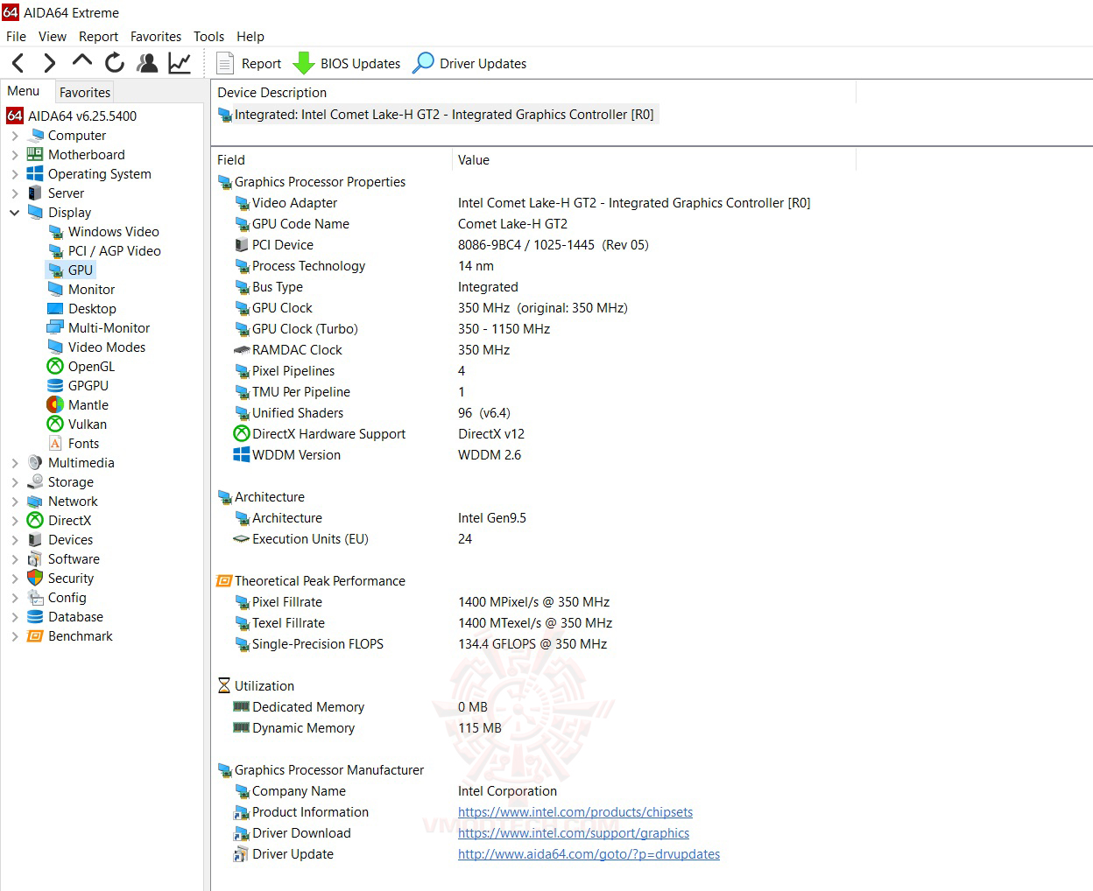This screenshot has height=891, width=1093.
Task: Open BIOS Updates from toolbar
Action: pyautogui.click(x=347, y=63)
